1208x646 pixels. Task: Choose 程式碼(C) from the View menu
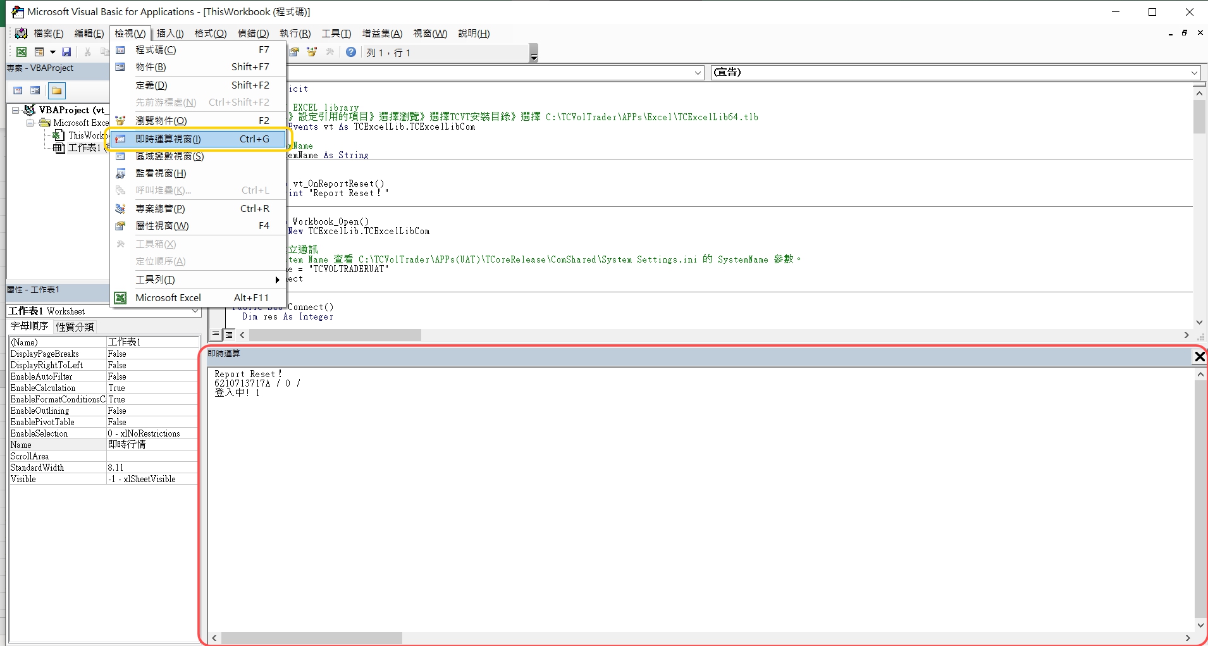pyautogui.click(x=199, y=49)
